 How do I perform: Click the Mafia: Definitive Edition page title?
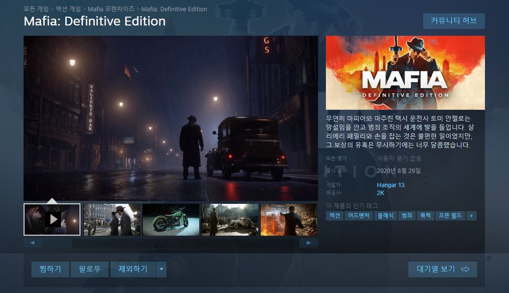[95, 22]
